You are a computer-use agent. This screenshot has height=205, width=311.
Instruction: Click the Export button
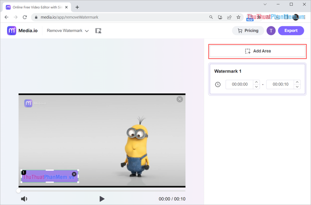291,31
